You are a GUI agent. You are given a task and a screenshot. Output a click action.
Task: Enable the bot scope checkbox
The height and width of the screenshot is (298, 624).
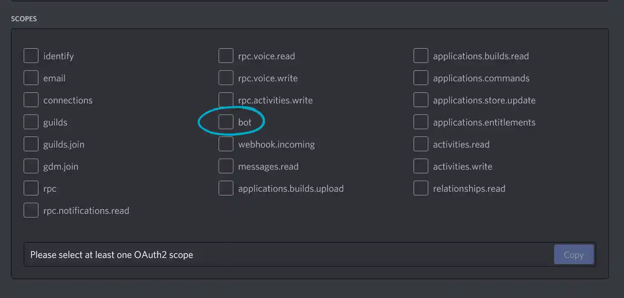[226, 121]
